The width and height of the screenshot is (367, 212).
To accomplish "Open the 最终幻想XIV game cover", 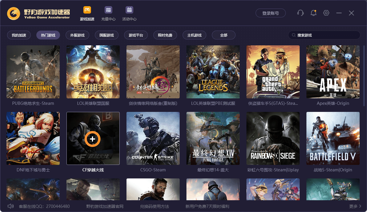I will coord(213,138).
